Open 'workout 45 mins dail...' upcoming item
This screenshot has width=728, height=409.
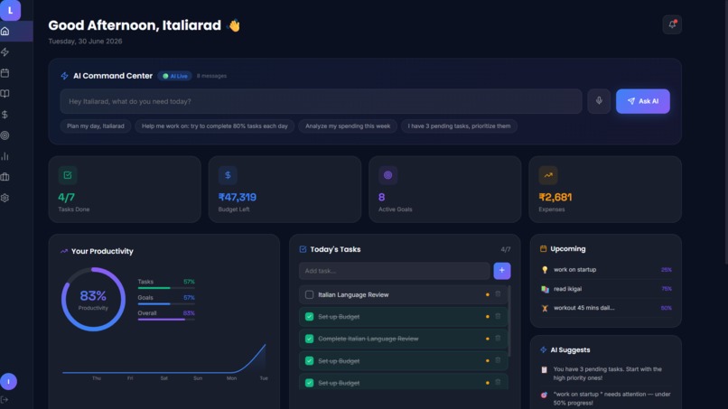click(x=606, y=308)
